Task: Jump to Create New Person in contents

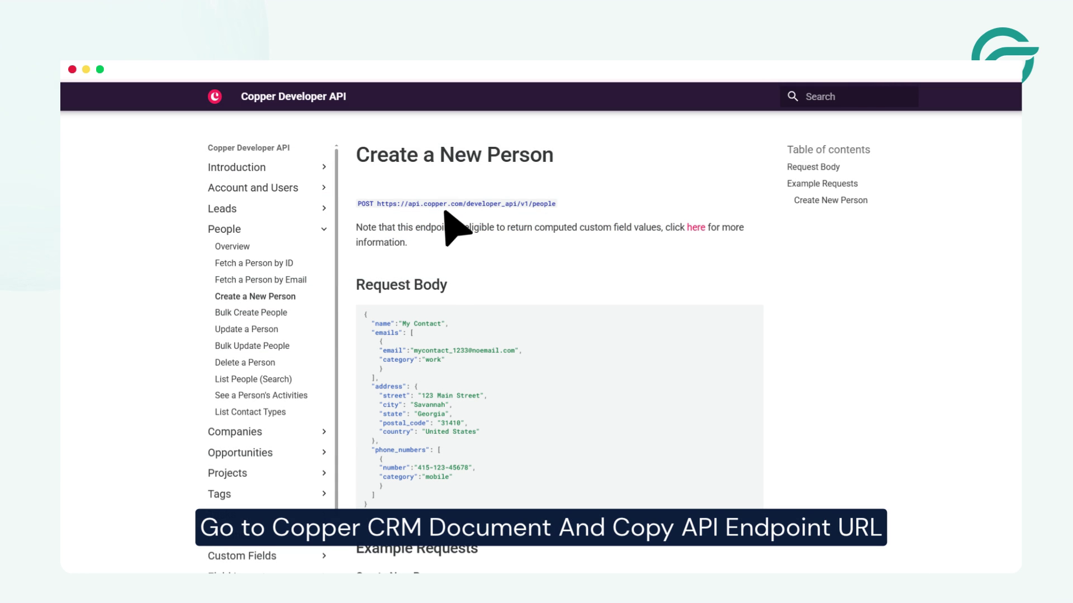Action: tap(830, 200)
